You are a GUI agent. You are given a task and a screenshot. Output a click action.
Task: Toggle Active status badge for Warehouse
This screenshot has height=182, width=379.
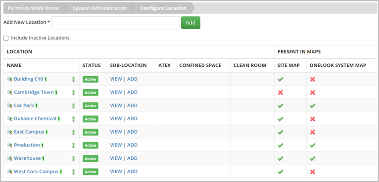click(91, 159)
